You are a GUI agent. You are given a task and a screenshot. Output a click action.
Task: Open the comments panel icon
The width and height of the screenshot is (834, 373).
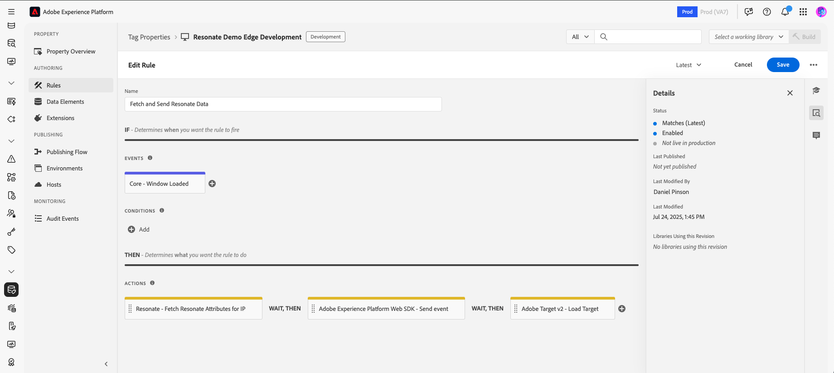coord(816,136)
